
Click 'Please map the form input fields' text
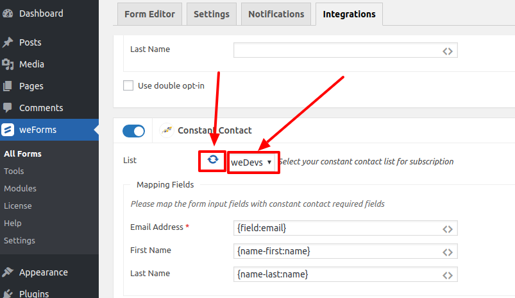click(258, 204)
